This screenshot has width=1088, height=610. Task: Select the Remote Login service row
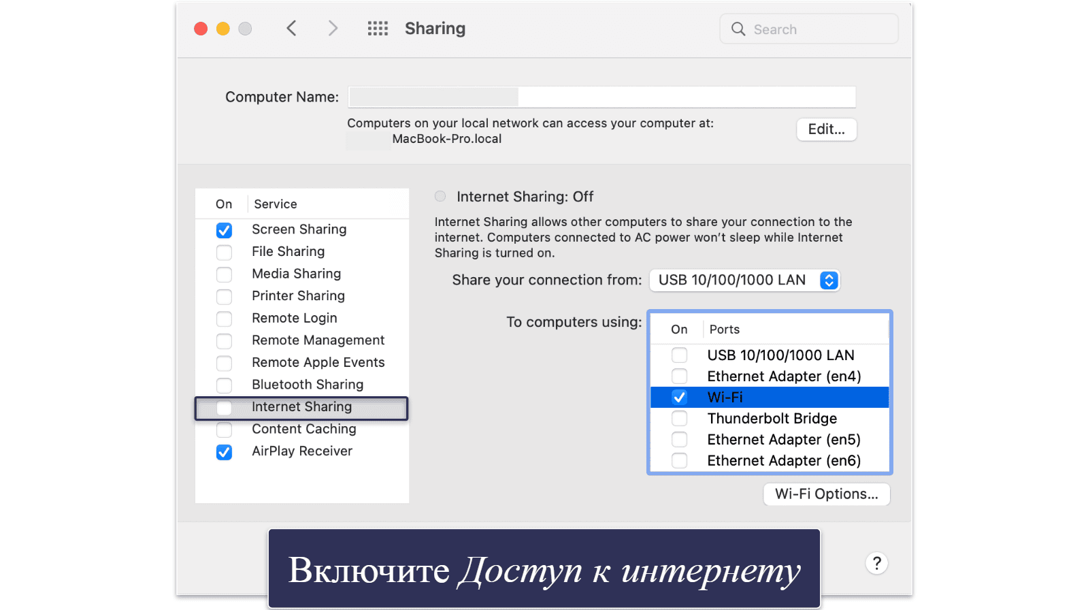302,318
